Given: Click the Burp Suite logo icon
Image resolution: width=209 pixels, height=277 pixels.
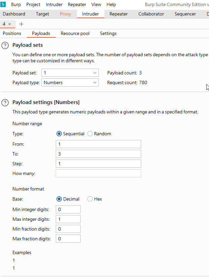Looking at the screenshot, I should (x=3, y=4).
